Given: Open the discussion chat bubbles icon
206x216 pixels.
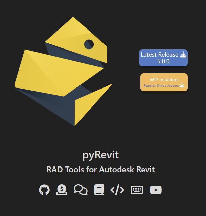Looking at the screenshot, I should point(81,190).
